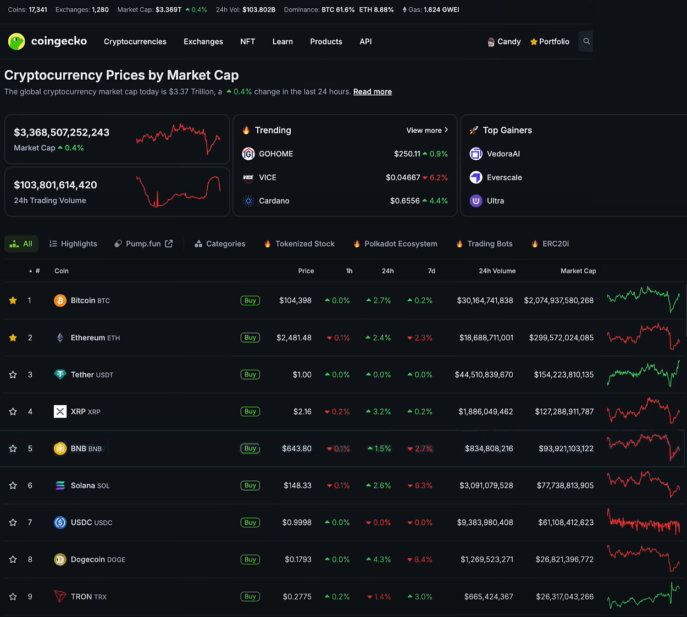
Task: Open the search magnifier icon
Action: [x=586, y=42]
